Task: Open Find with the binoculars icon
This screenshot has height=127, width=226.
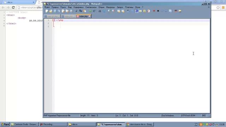Action: 100,11
